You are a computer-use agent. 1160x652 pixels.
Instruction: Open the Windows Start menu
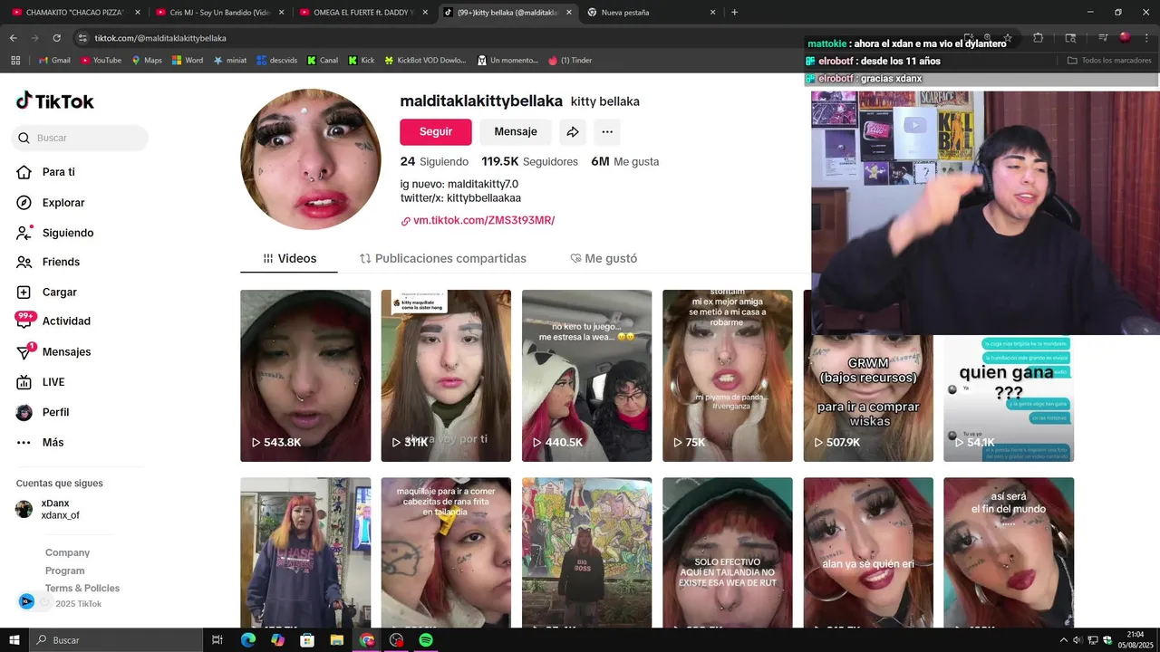14,640
